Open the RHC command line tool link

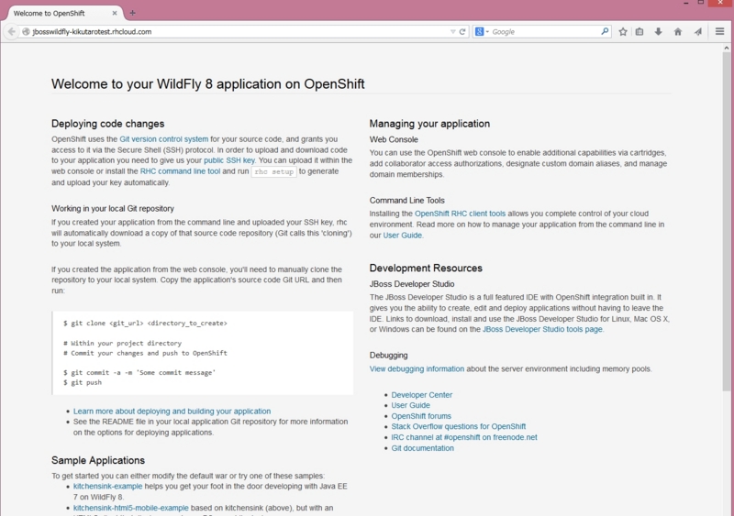180,171
